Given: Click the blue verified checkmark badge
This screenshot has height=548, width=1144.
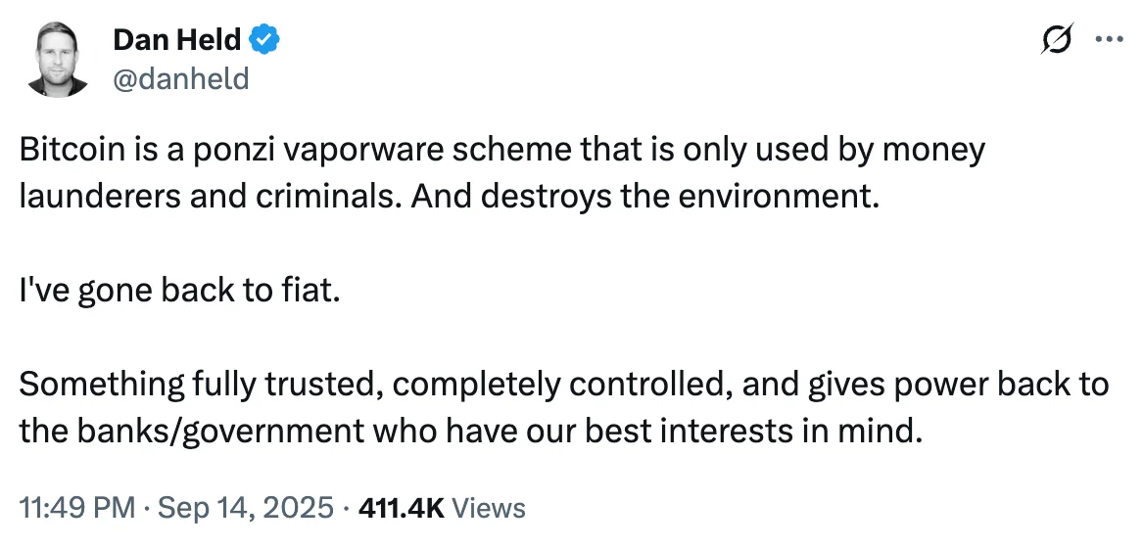Looking at the screenshot, I should click(265, 40).
